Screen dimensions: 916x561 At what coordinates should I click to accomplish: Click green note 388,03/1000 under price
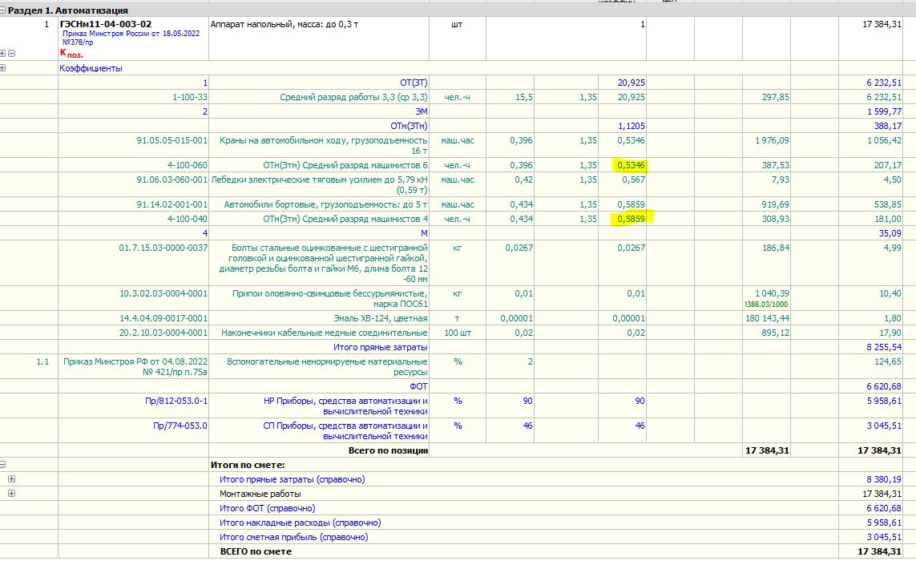click(x=765, y=305)
